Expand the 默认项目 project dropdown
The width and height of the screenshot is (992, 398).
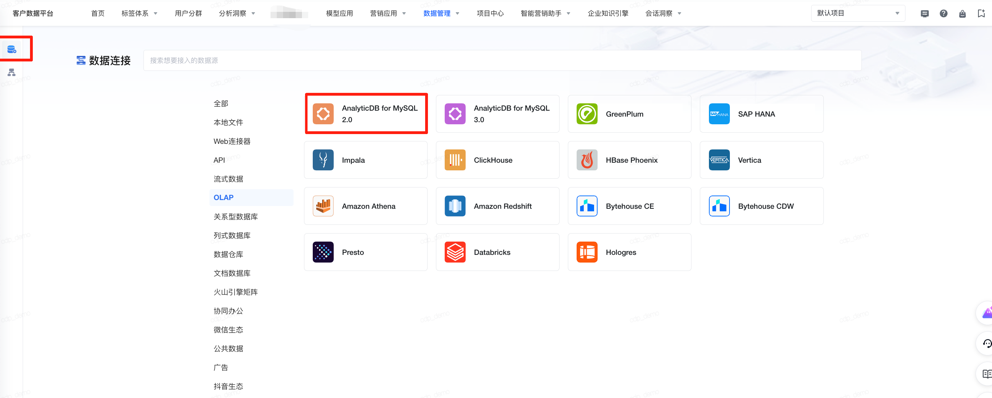point(858,14)
